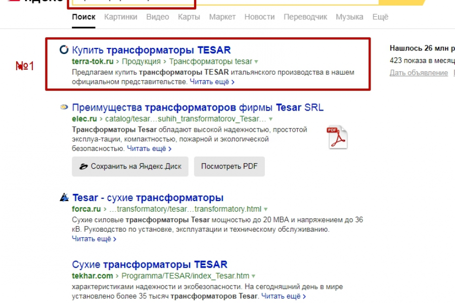Click the forca.ru site favicon
455x303 pixels.
[64, 197]
